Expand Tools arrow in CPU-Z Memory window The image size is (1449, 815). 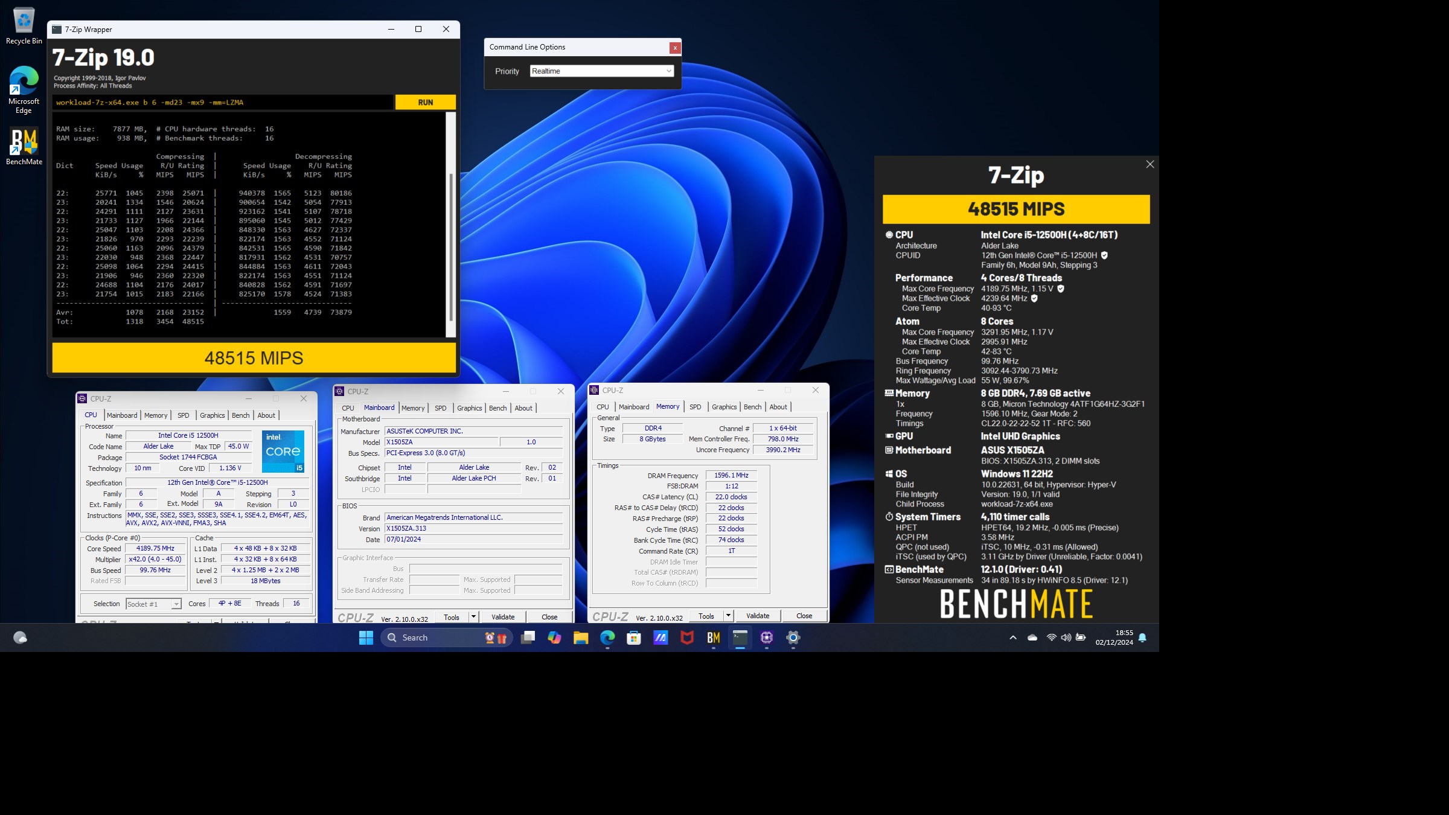tap(728, 616)
